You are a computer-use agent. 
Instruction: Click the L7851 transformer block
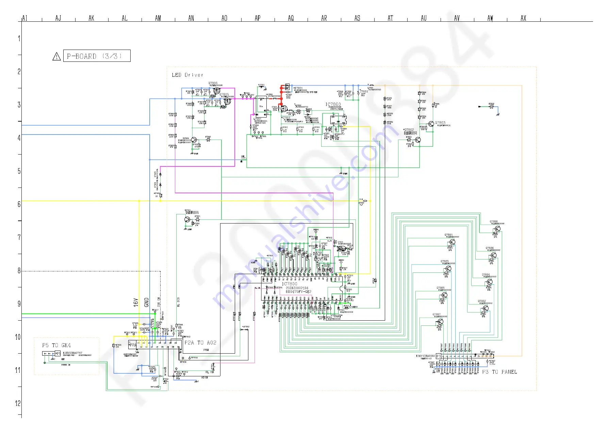(261, 107)
